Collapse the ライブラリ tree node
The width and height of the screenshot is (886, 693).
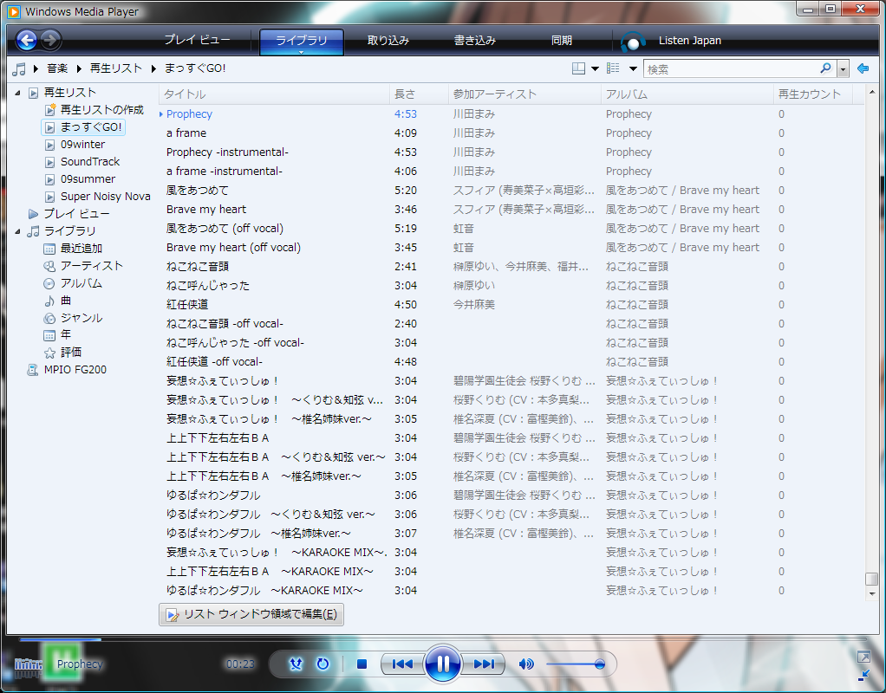pos(17,231)
